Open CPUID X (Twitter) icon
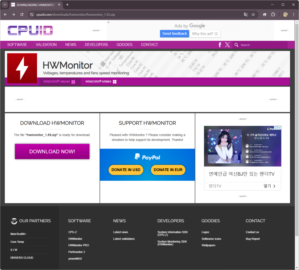Screen dimensions: 299x270 pyautogui.click(x=227, y=45)
